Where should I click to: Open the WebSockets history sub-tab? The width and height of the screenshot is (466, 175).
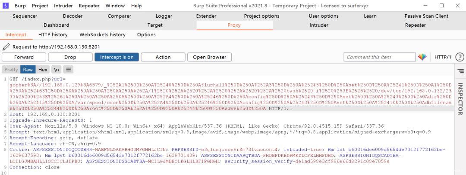coord(102,35)
